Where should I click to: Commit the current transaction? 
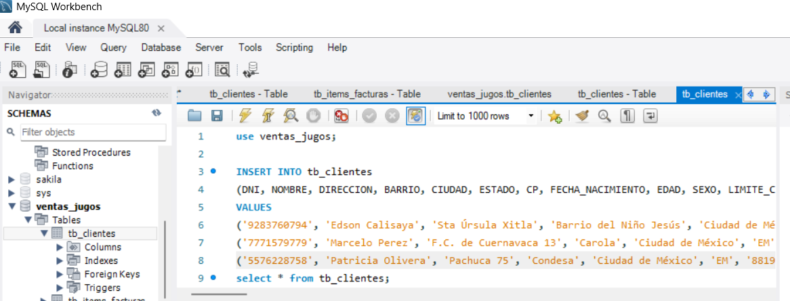369,116
